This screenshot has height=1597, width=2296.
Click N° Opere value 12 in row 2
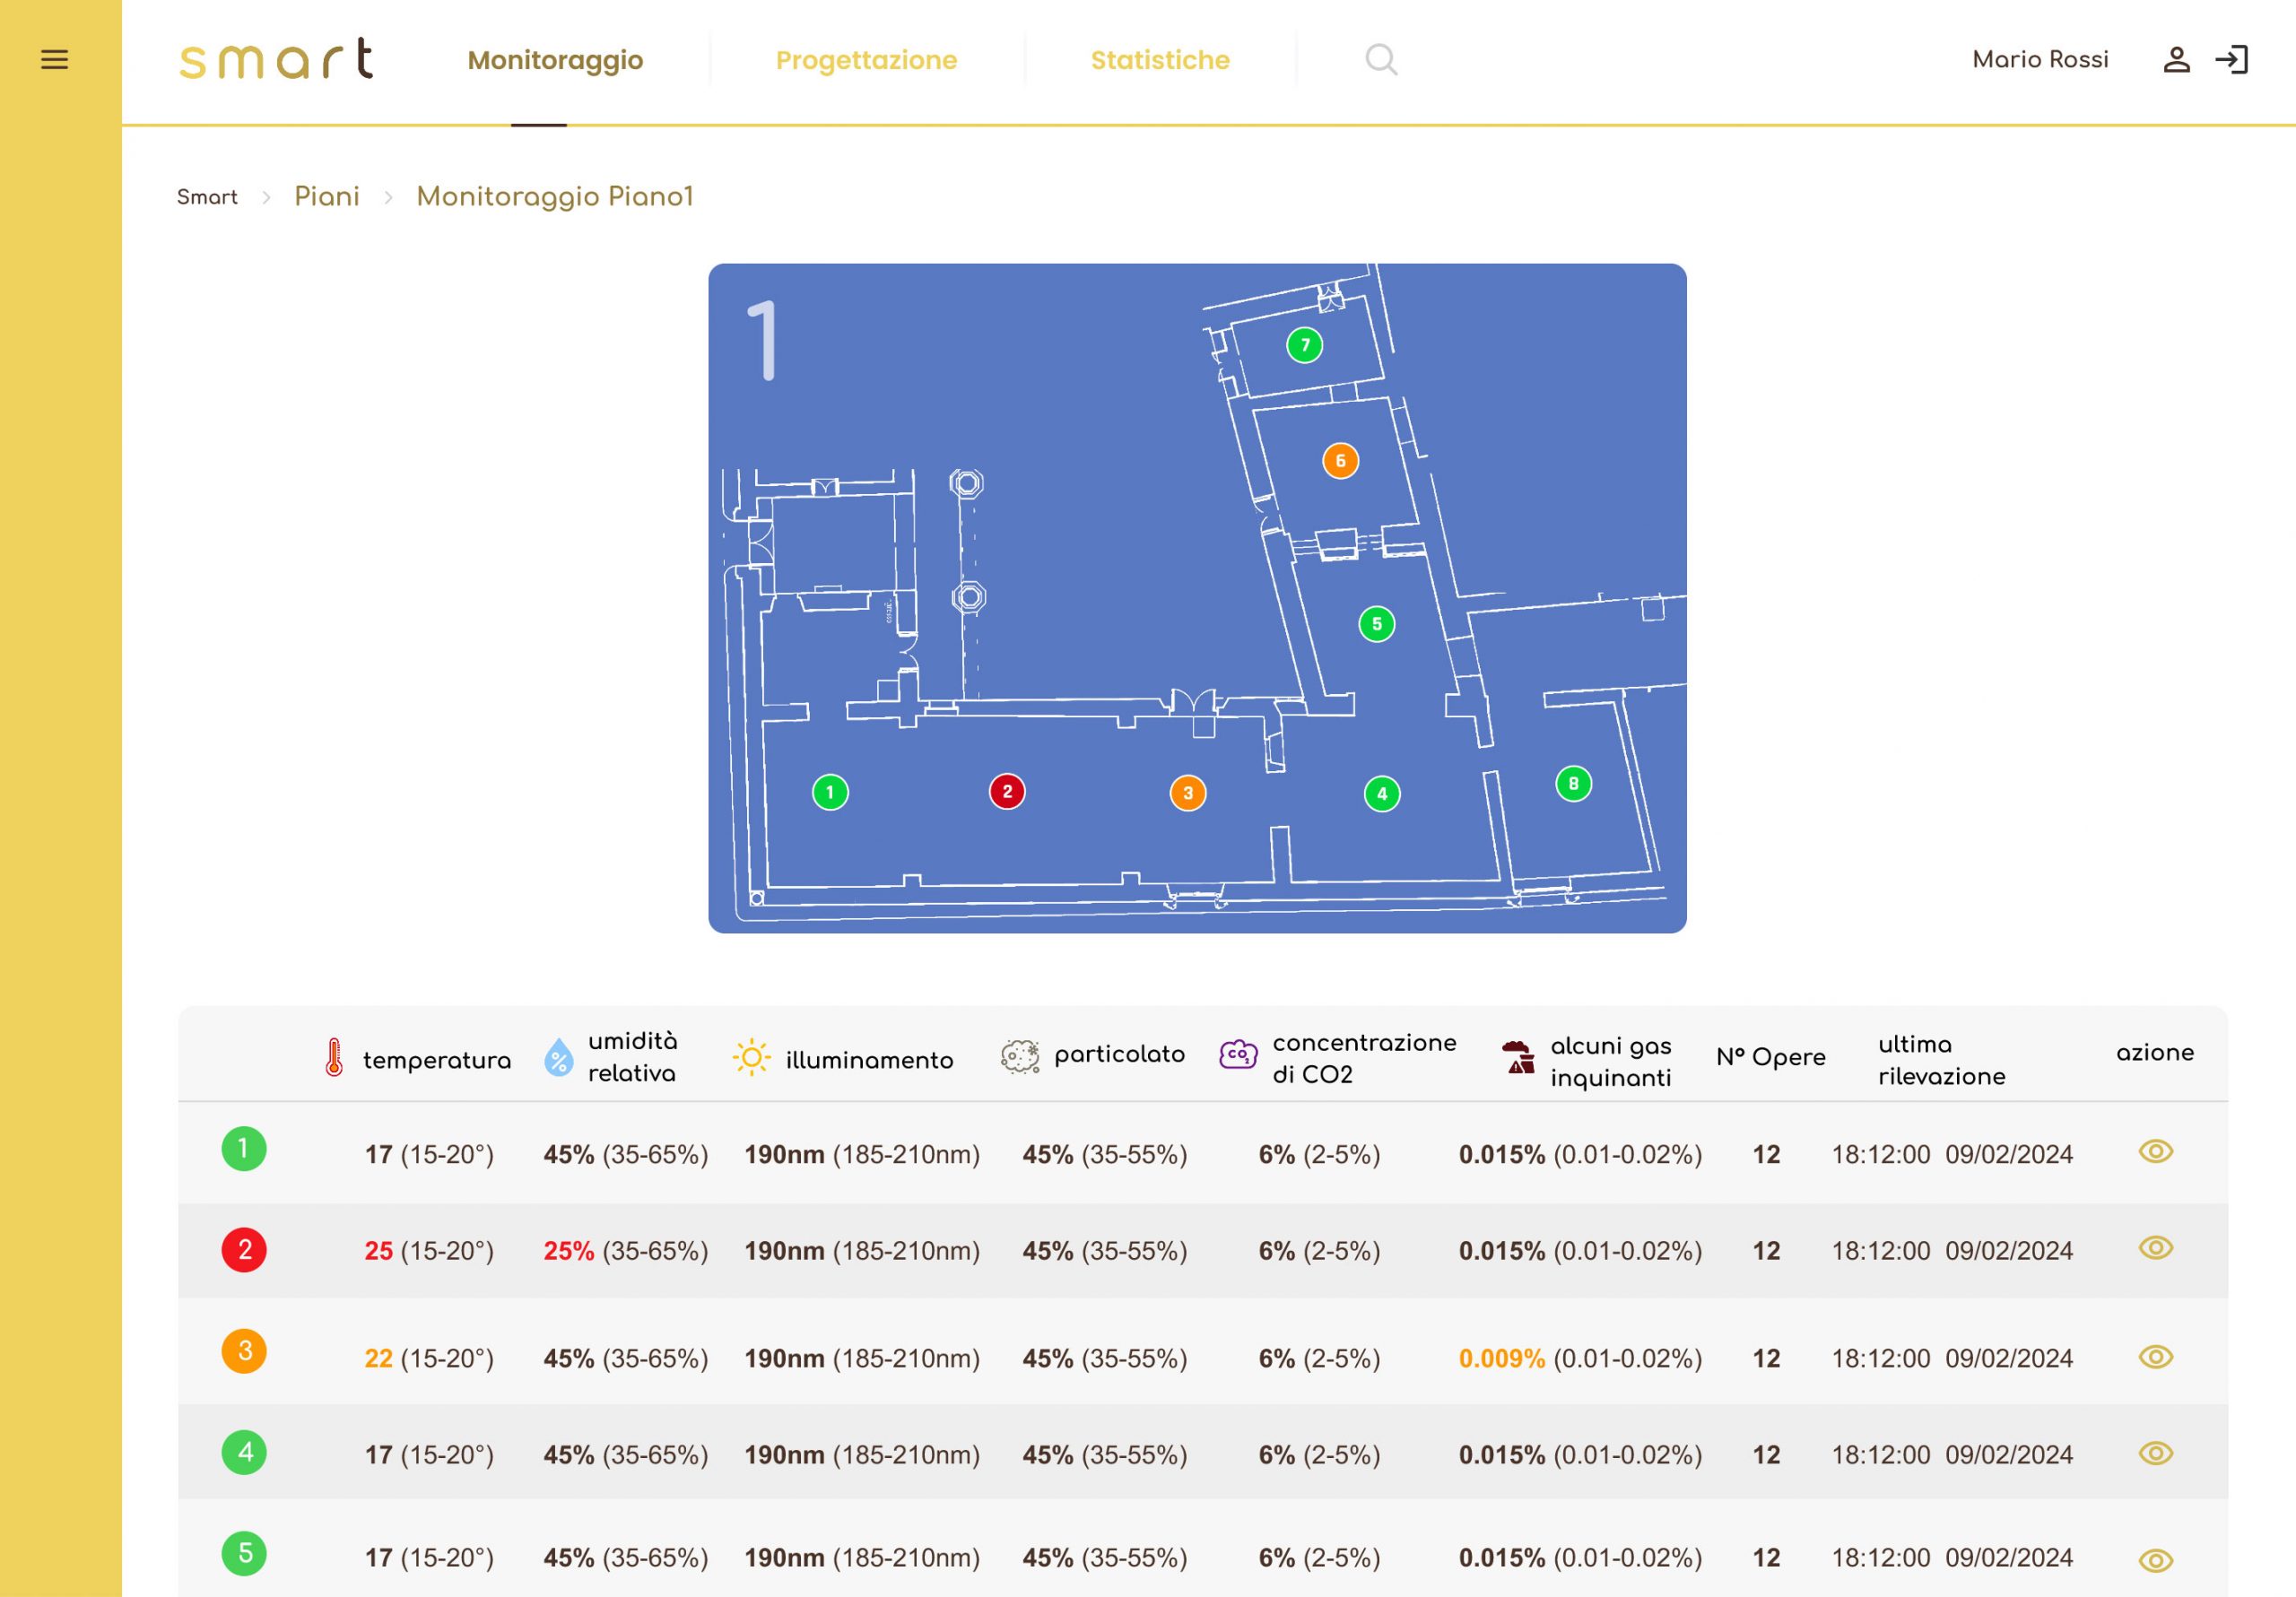click(x=1766, y=1251)
